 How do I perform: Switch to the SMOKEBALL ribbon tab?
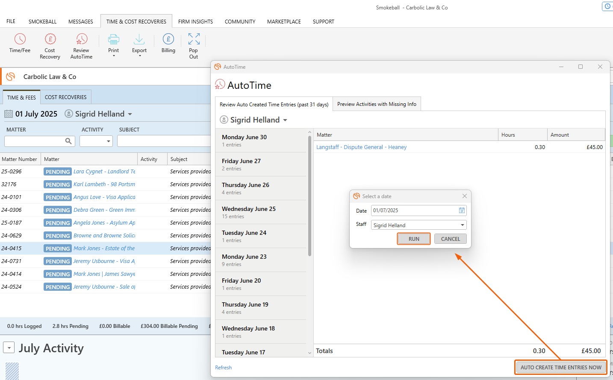click(x=43, y=21)
